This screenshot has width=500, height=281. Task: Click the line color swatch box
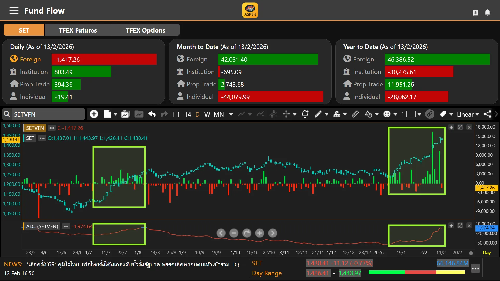click(411, 114)
